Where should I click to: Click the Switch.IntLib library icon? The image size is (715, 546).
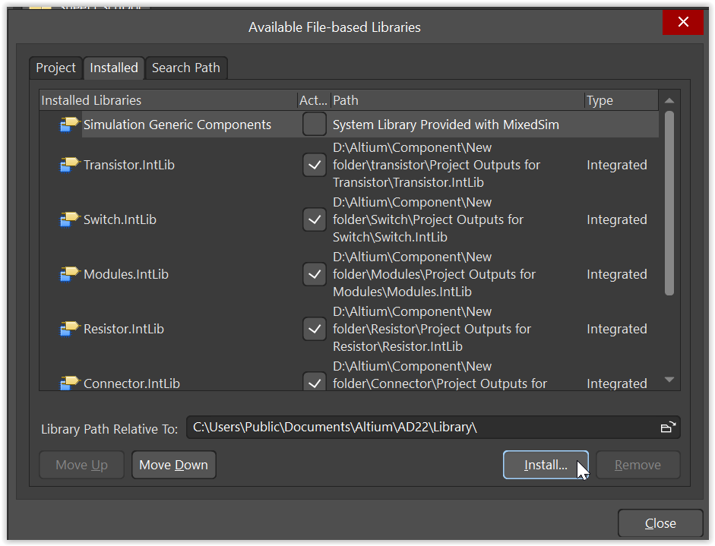coord(69,219)
